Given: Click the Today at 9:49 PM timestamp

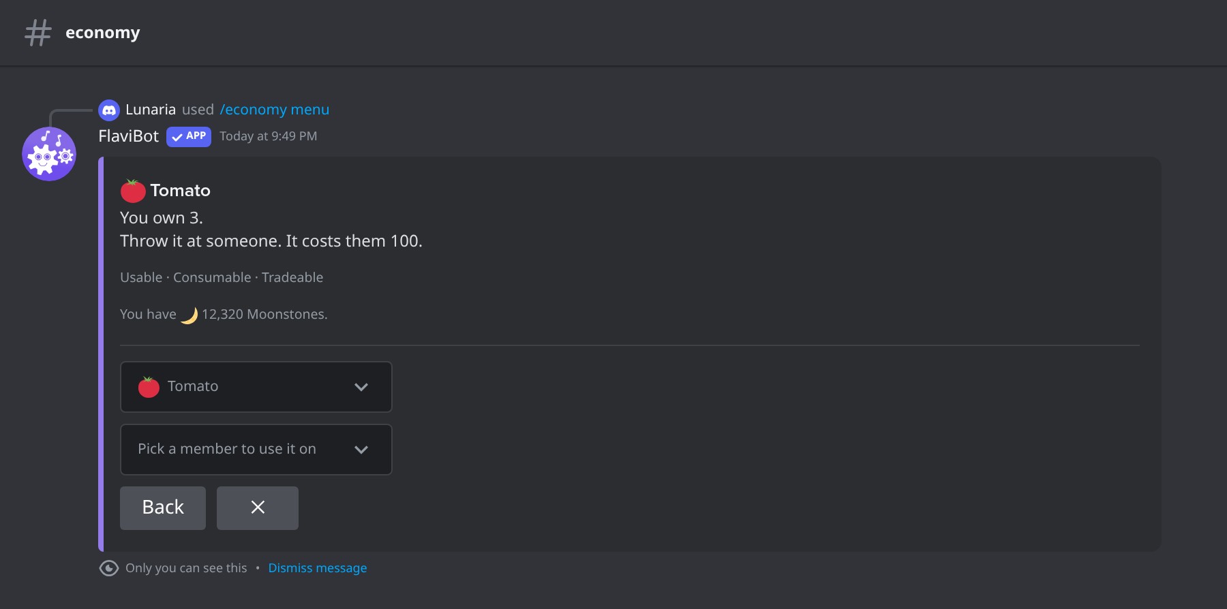Looking at the screenshot, I should 269,136.
